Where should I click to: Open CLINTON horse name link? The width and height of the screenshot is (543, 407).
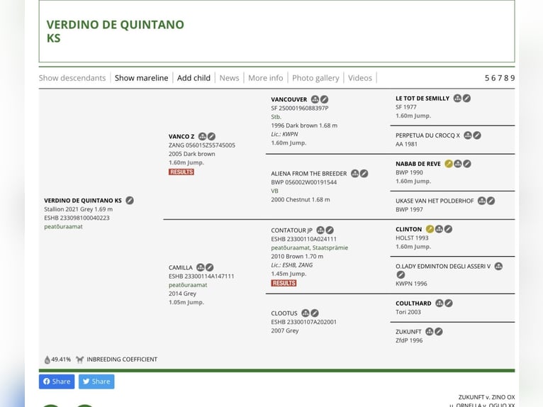point(408,229)
